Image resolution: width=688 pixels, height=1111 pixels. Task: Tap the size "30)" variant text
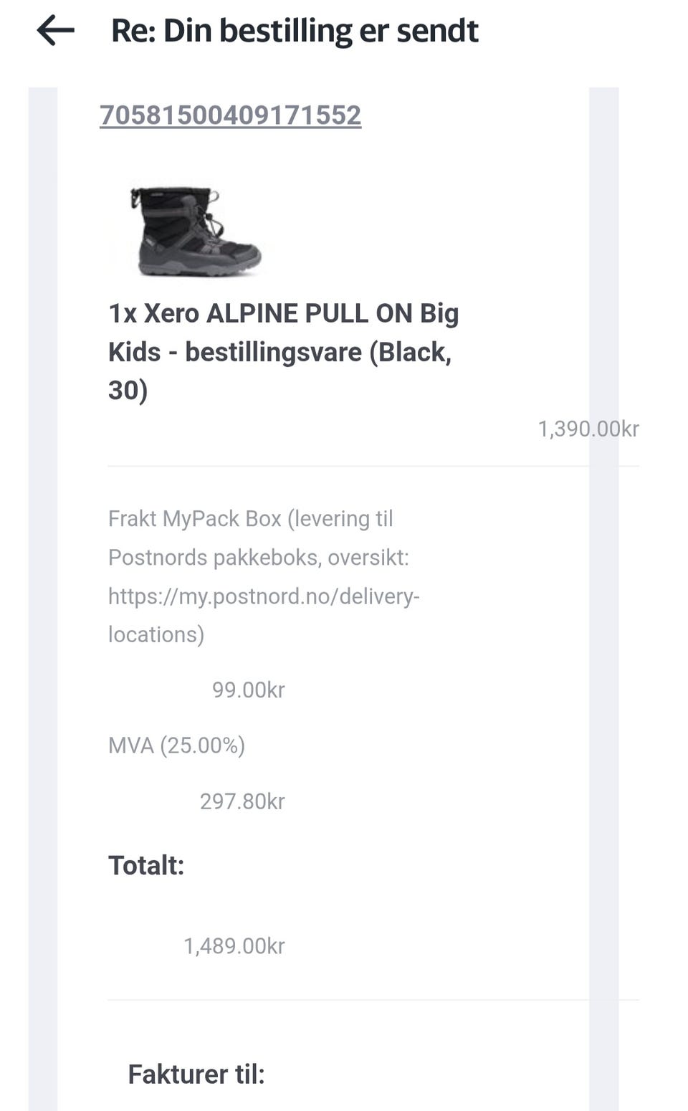coord(128,391)
